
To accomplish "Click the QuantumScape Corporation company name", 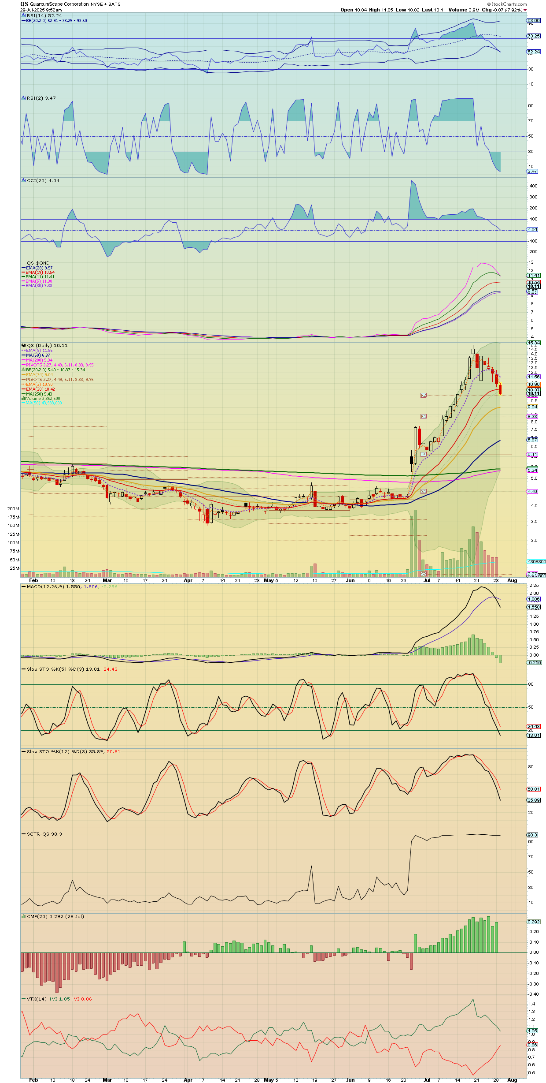I will tap(59, 4).
